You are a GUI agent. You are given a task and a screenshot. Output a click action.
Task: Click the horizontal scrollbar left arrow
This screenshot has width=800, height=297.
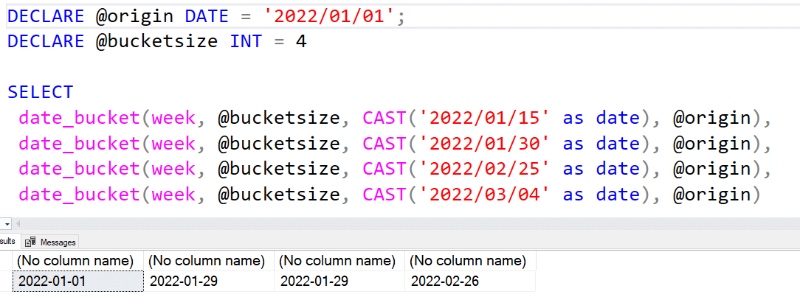(17, 223)
